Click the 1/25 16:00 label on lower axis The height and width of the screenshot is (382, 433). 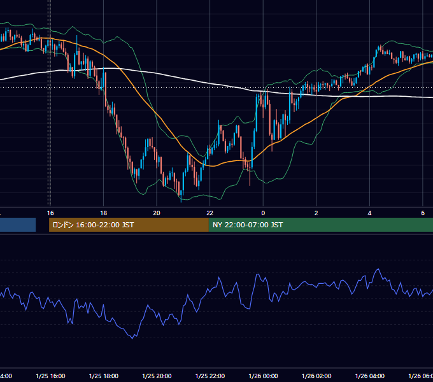coord(50,376)
